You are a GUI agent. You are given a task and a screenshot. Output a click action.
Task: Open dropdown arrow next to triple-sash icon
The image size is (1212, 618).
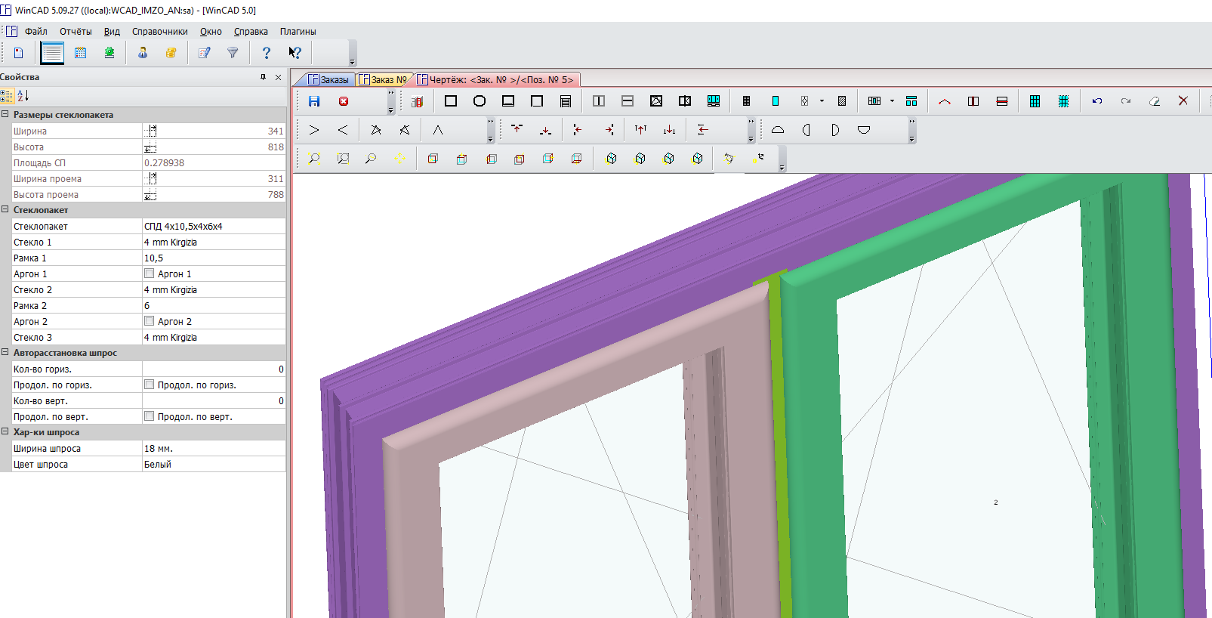coord(892,101)
